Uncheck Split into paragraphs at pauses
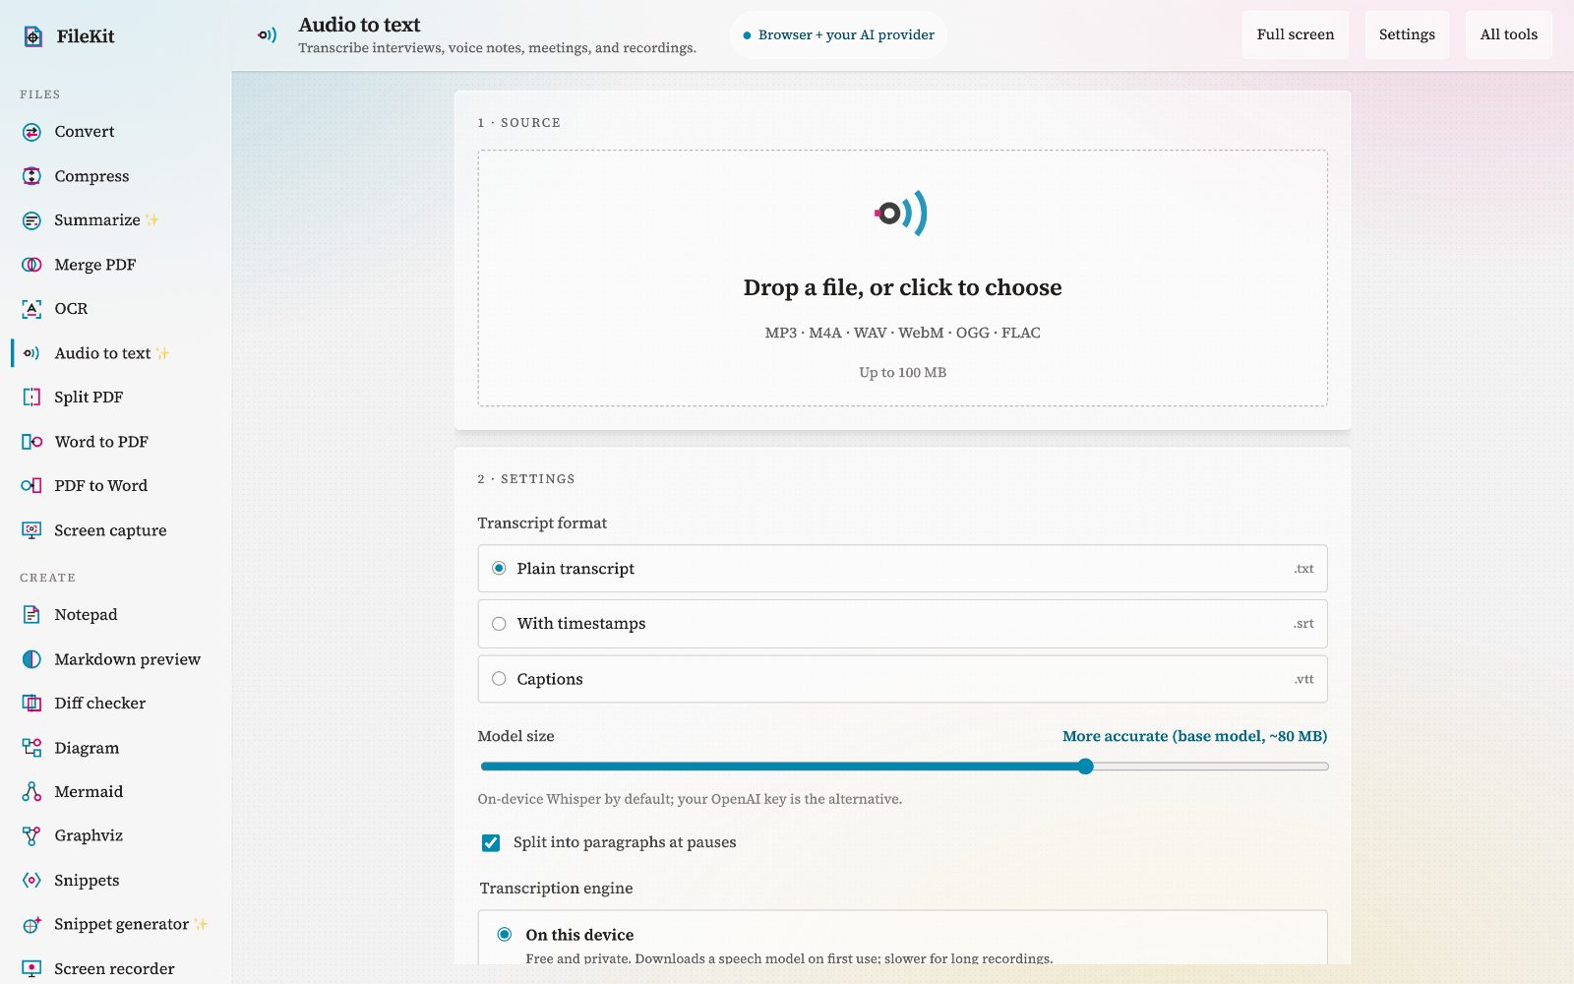Screen dimensions: 1574x984 [x=491, y=843]
